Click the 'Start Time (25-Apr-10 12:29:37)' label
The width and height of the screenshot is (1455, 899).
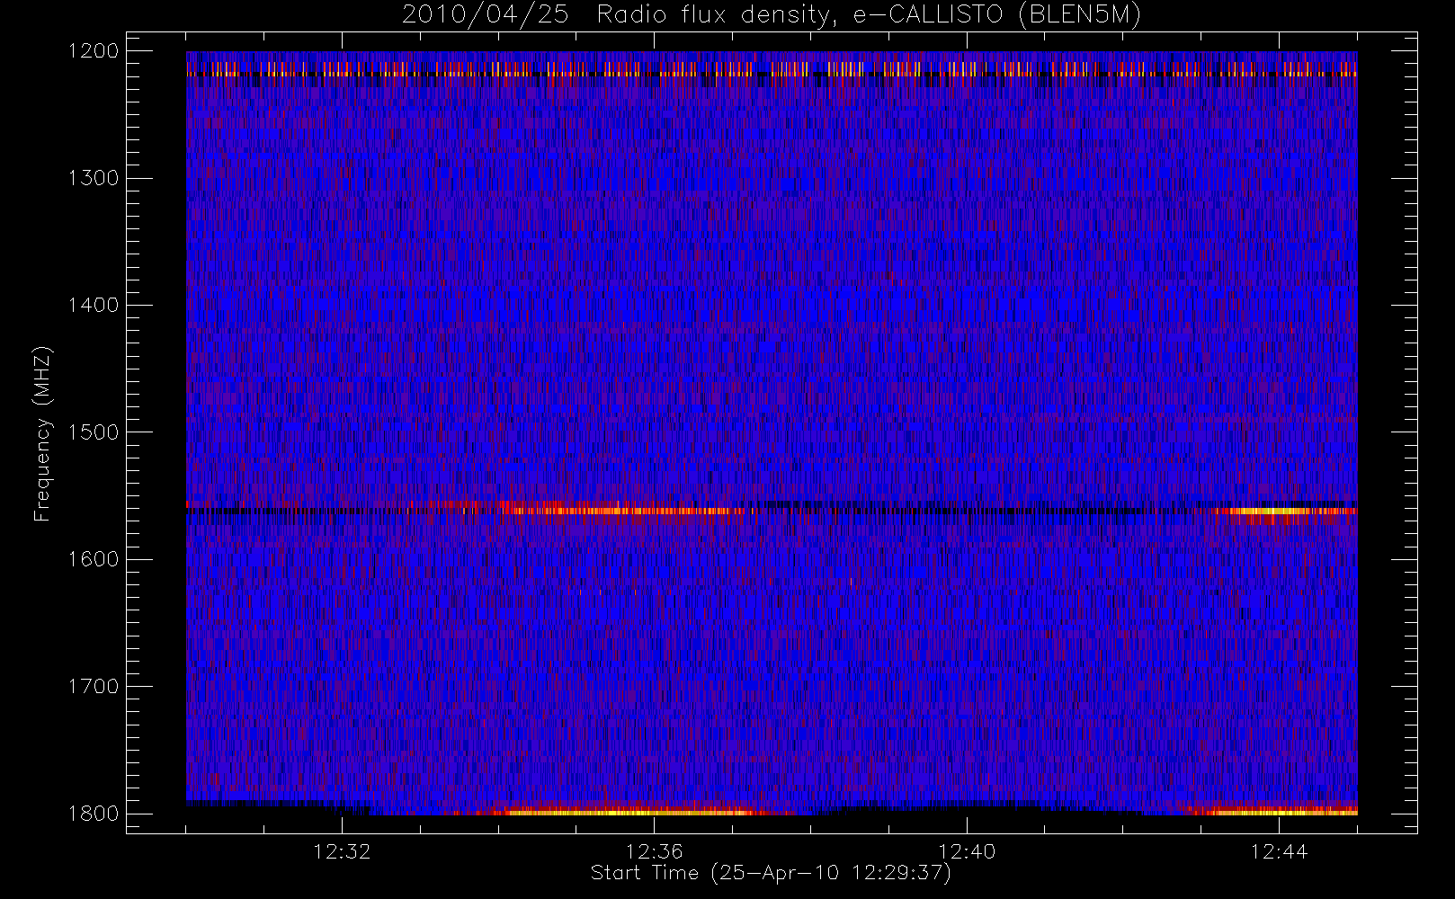(x=771, y=873)
